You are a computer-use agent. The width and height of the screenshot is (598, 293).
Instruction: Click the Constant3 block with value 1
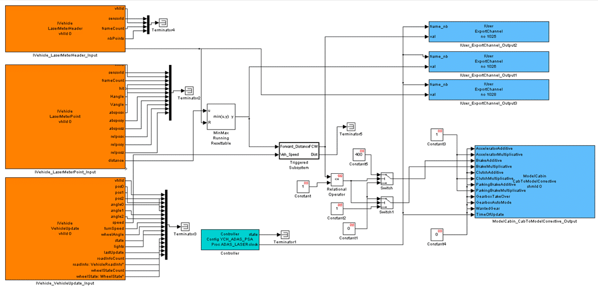coord(437,135)
